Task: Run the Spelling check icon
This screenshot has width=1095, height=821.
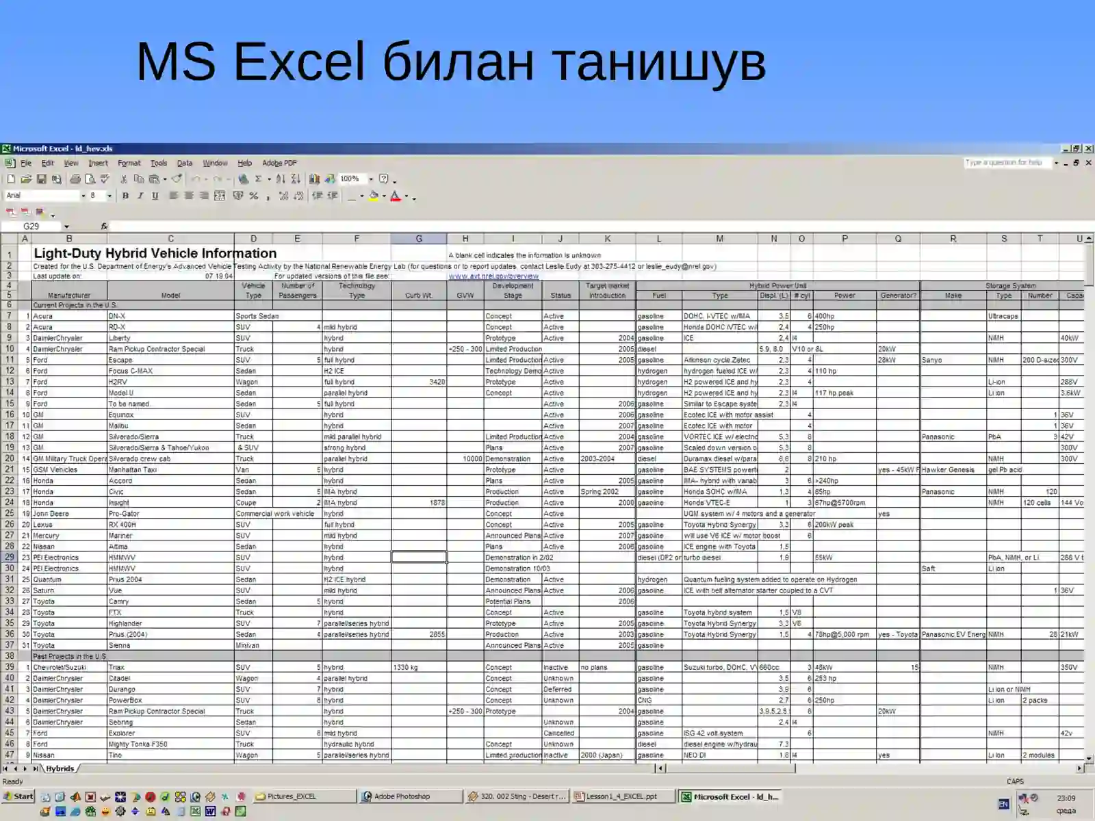Action: pos(105,179)
